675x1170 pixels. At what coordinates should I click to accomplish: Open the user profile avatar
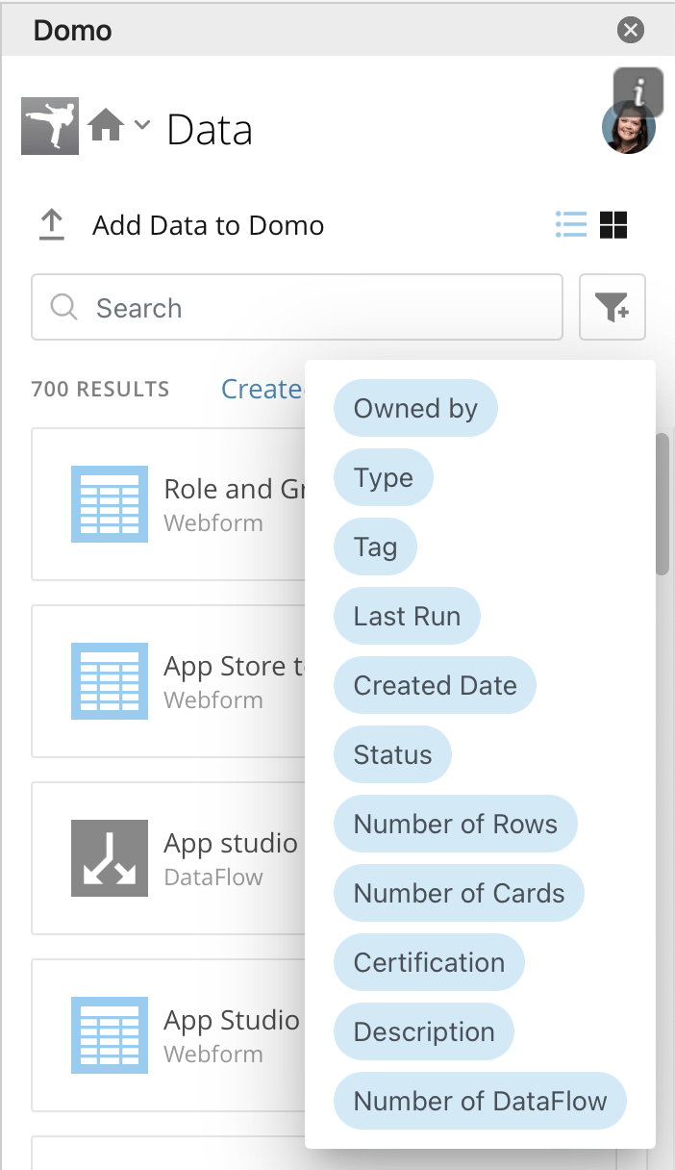coord(629,129)
